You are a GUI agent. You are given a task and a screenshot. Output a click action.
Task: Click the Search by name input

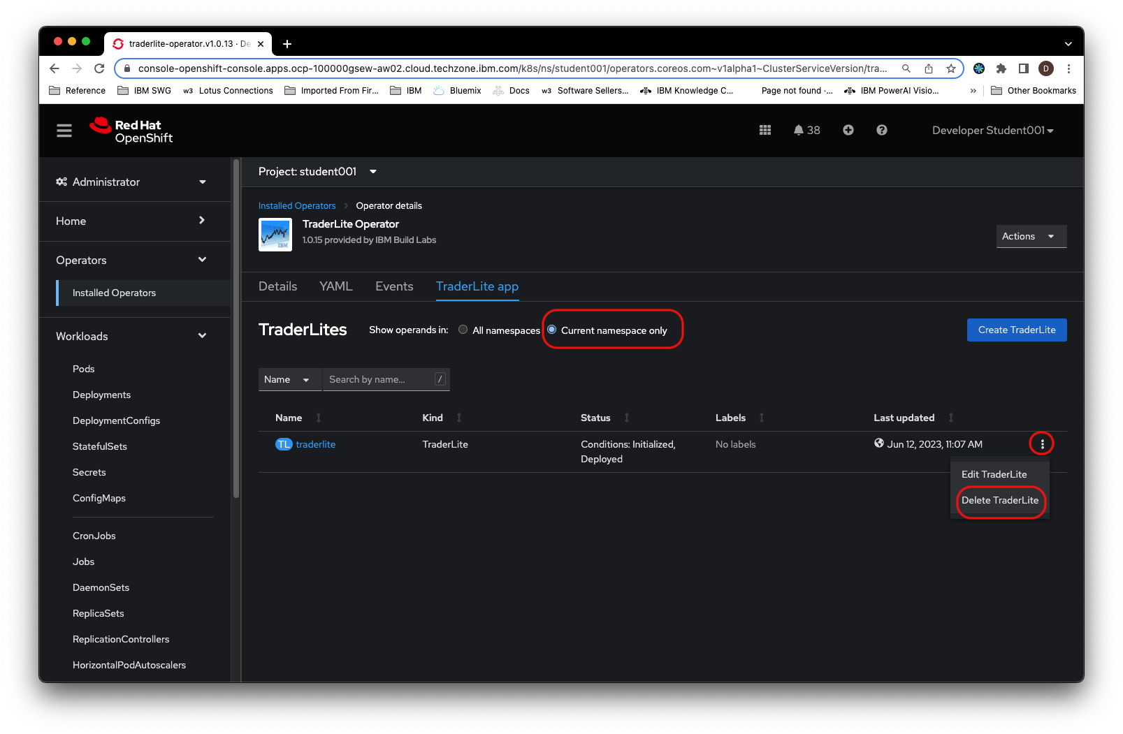click(x=385, y=379)
